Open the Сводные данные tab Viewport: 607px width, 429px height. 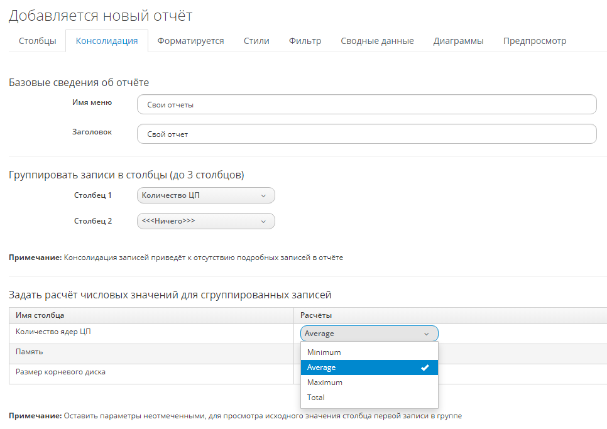coord(377,41)
